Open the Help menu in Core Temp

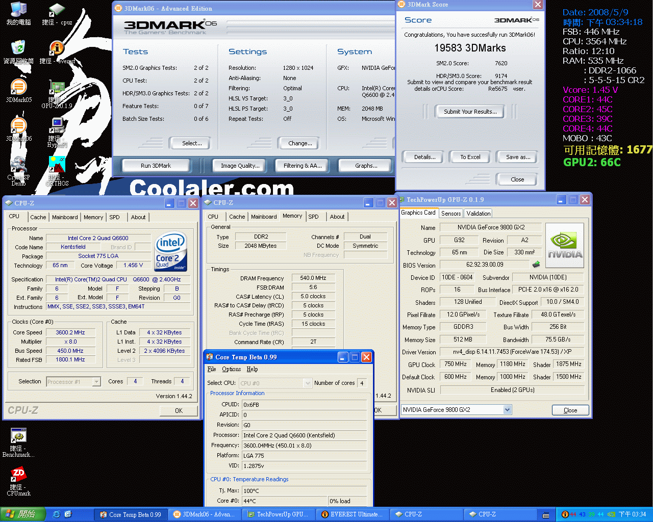pyautogui.click(x=252, y=369)
